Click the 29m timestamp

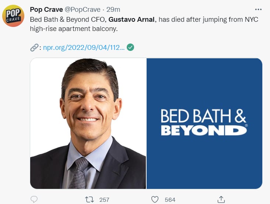[113, 10]
